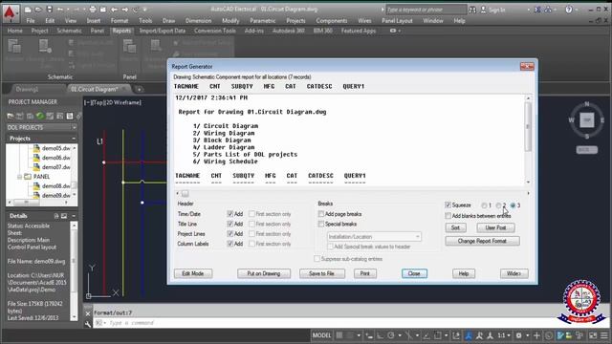This screenshot has height=344, width=612.
Task: Open the Installation/Location dropdown
Action: (374, 237)
